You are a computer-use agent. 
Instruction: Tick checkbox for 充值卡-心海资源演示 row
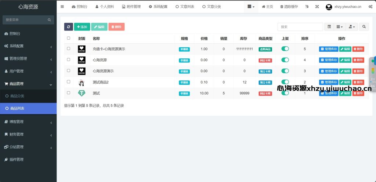(x=69, y=48)
